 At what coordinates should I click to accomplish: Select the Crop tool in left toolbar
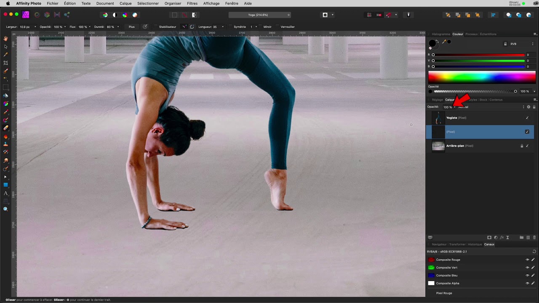coord(6,63)
